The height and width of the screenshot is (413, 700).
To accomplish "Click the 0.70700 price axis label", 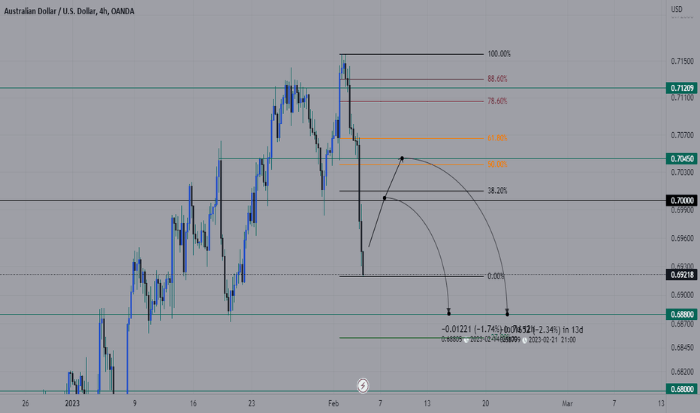I will [682, 135].
